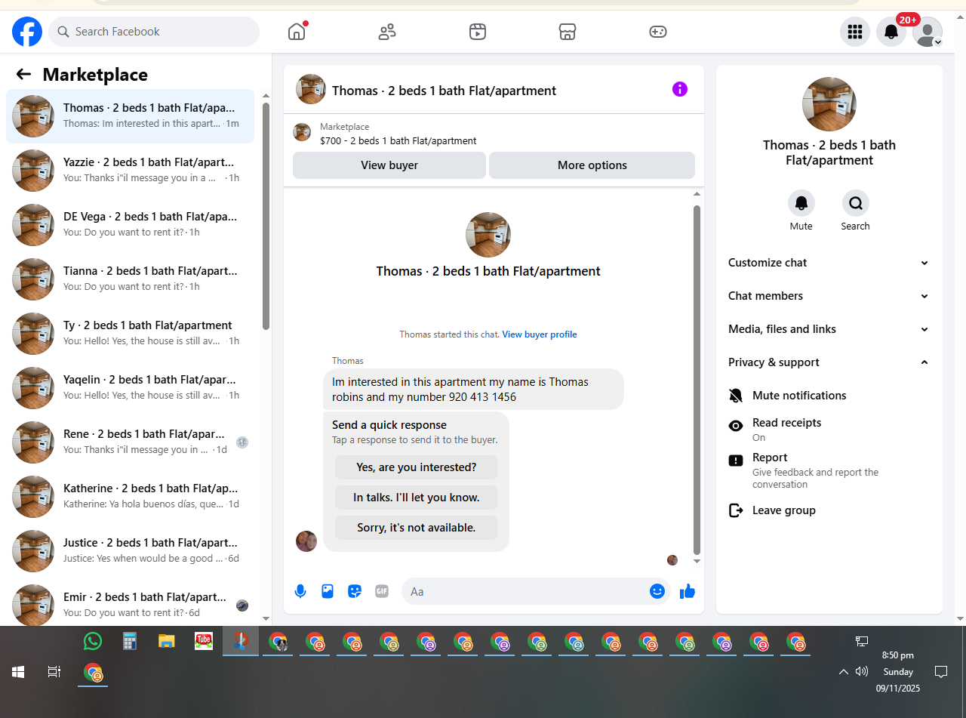Viewport: 966px width, 718px height.
Task: Click the Search magnifier in chat details
Action: click(x=856, y=203)
